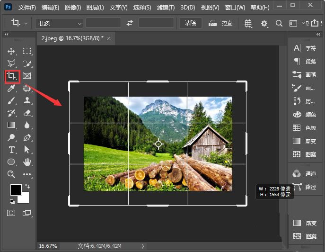Viewport: 325px width, 252px height.
Task: Open the crop overlay grid options
Action: point(248,24)
